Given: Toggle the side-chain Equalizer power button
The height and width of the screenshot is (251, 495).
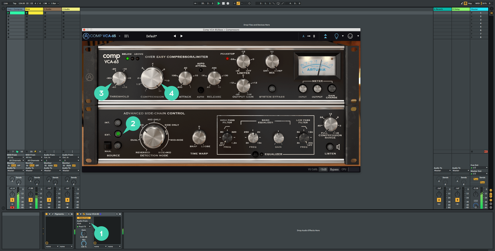Looking at the screenshot, I should tap(255, 154).
